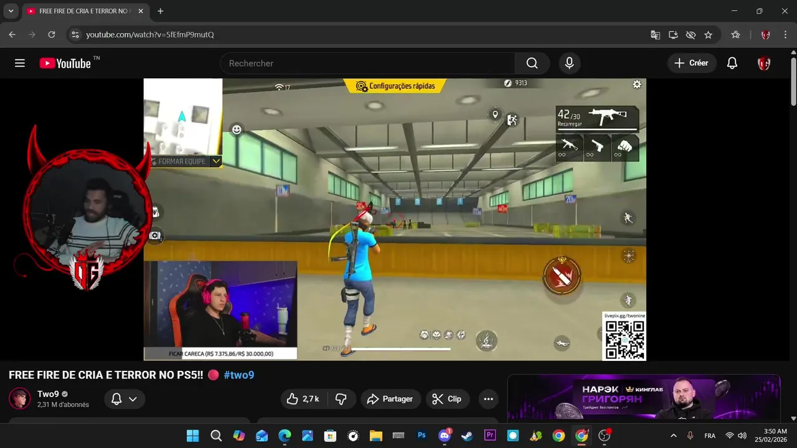Screen dimensions: 797x448
Task: Like the video with thumbs-up 2,7 k
Action: (303, 399)
